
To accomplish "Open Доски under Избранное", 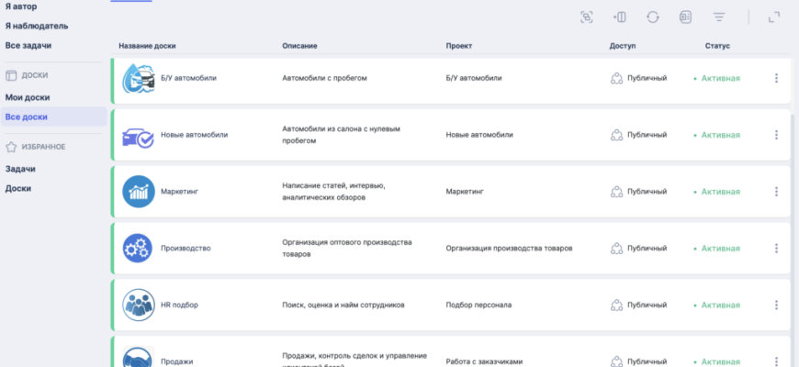I will pyautogui.click(x=18, y=188).
